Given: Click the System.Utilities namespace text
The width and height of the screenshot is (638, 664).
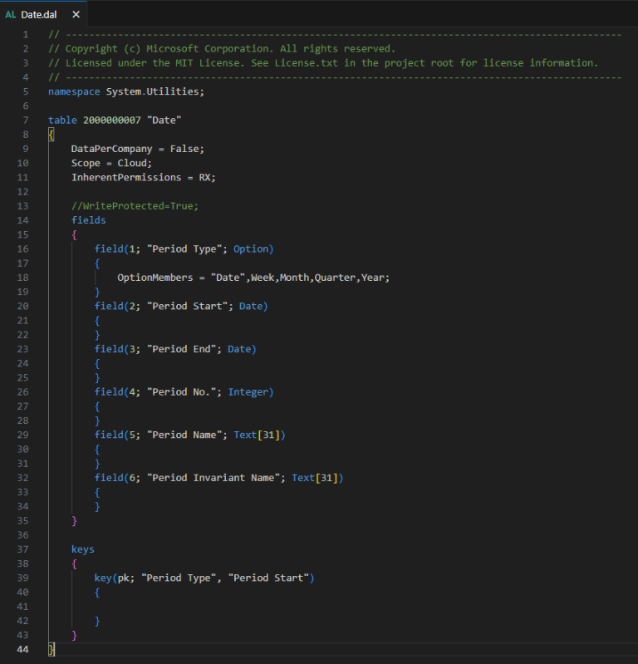Looking at the screenshot, I should point(155,91).
